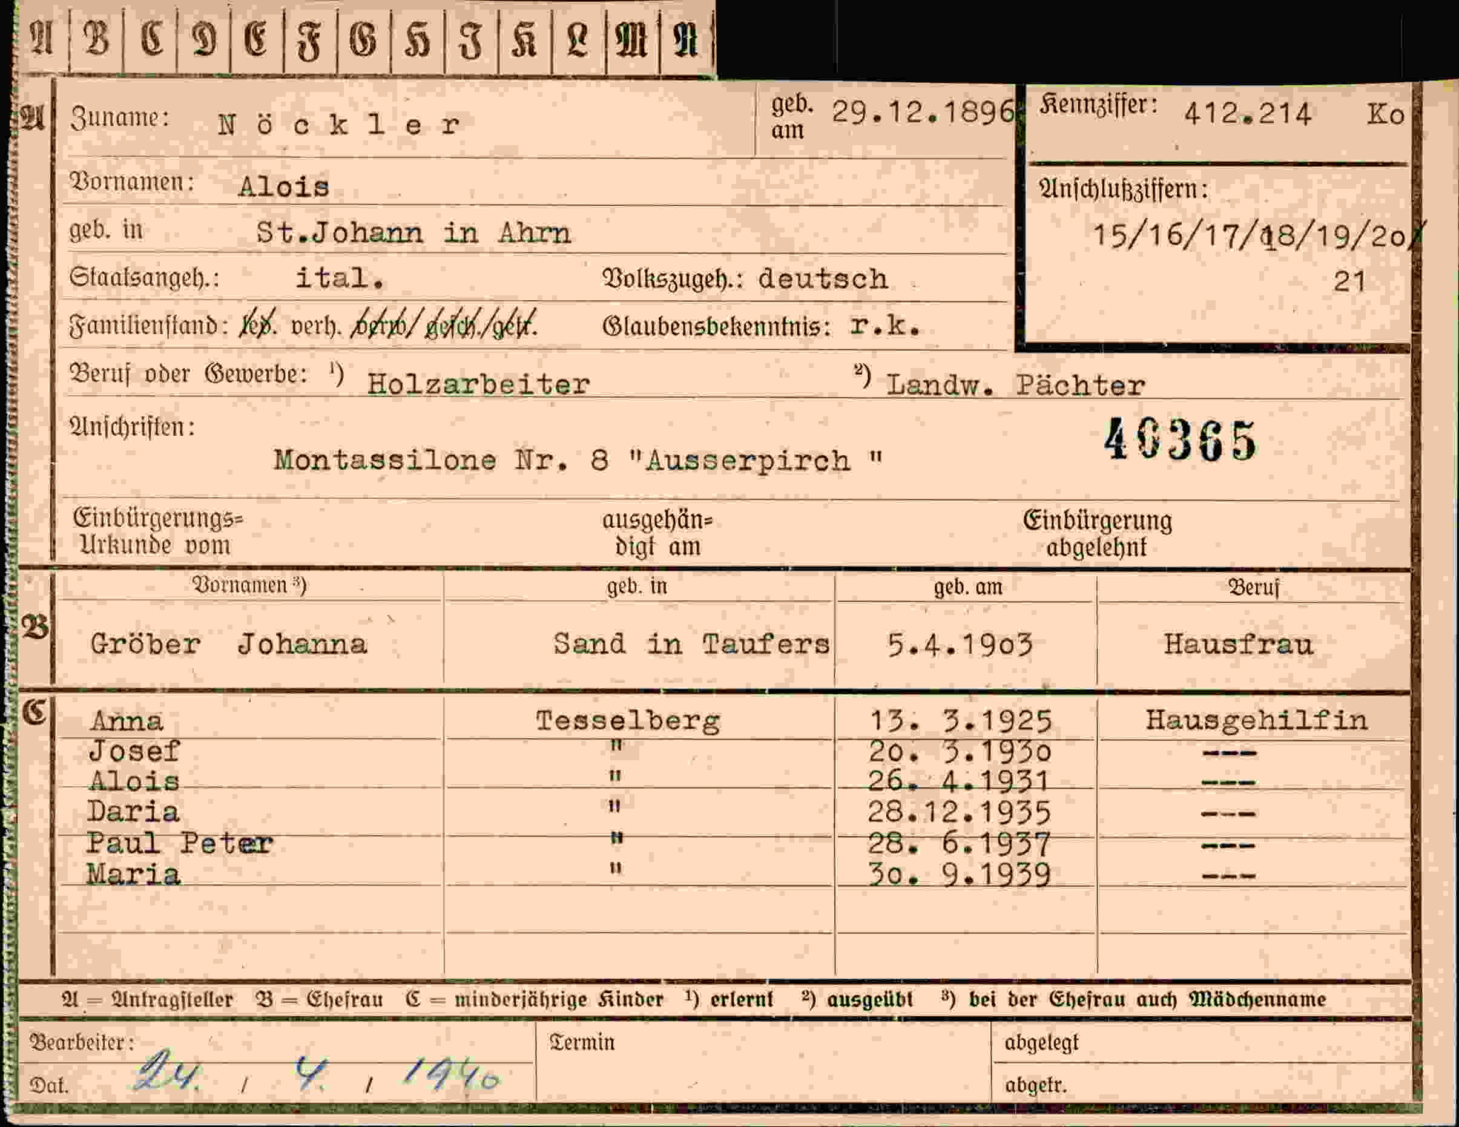This screenshot has height=1127, width=1459.
Task: Click birthplace "St.Johann in Ahrn"
Action: 413,232
